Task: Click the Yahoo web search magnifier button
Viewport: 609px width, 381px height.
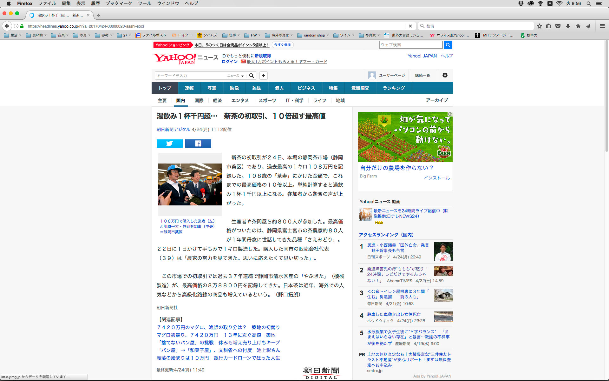Action: 448,45
